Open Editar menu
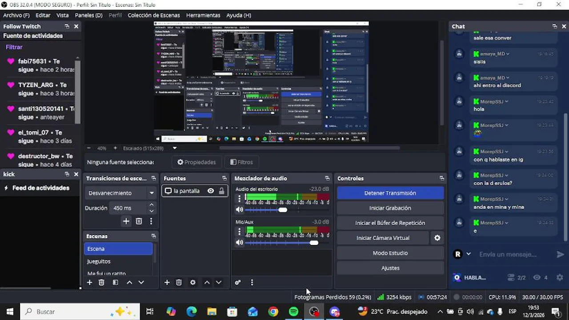Image resolution: width=569 pixels, height=320 pixels. (x=43, y=15)
